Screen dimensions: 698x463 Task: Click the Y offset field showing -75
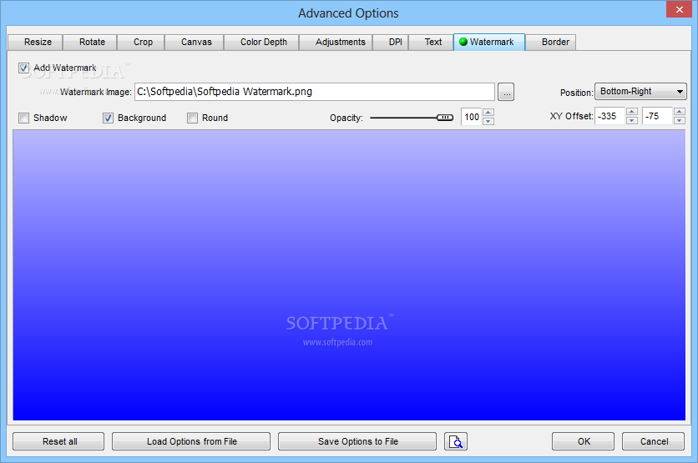tap(658, 116)
